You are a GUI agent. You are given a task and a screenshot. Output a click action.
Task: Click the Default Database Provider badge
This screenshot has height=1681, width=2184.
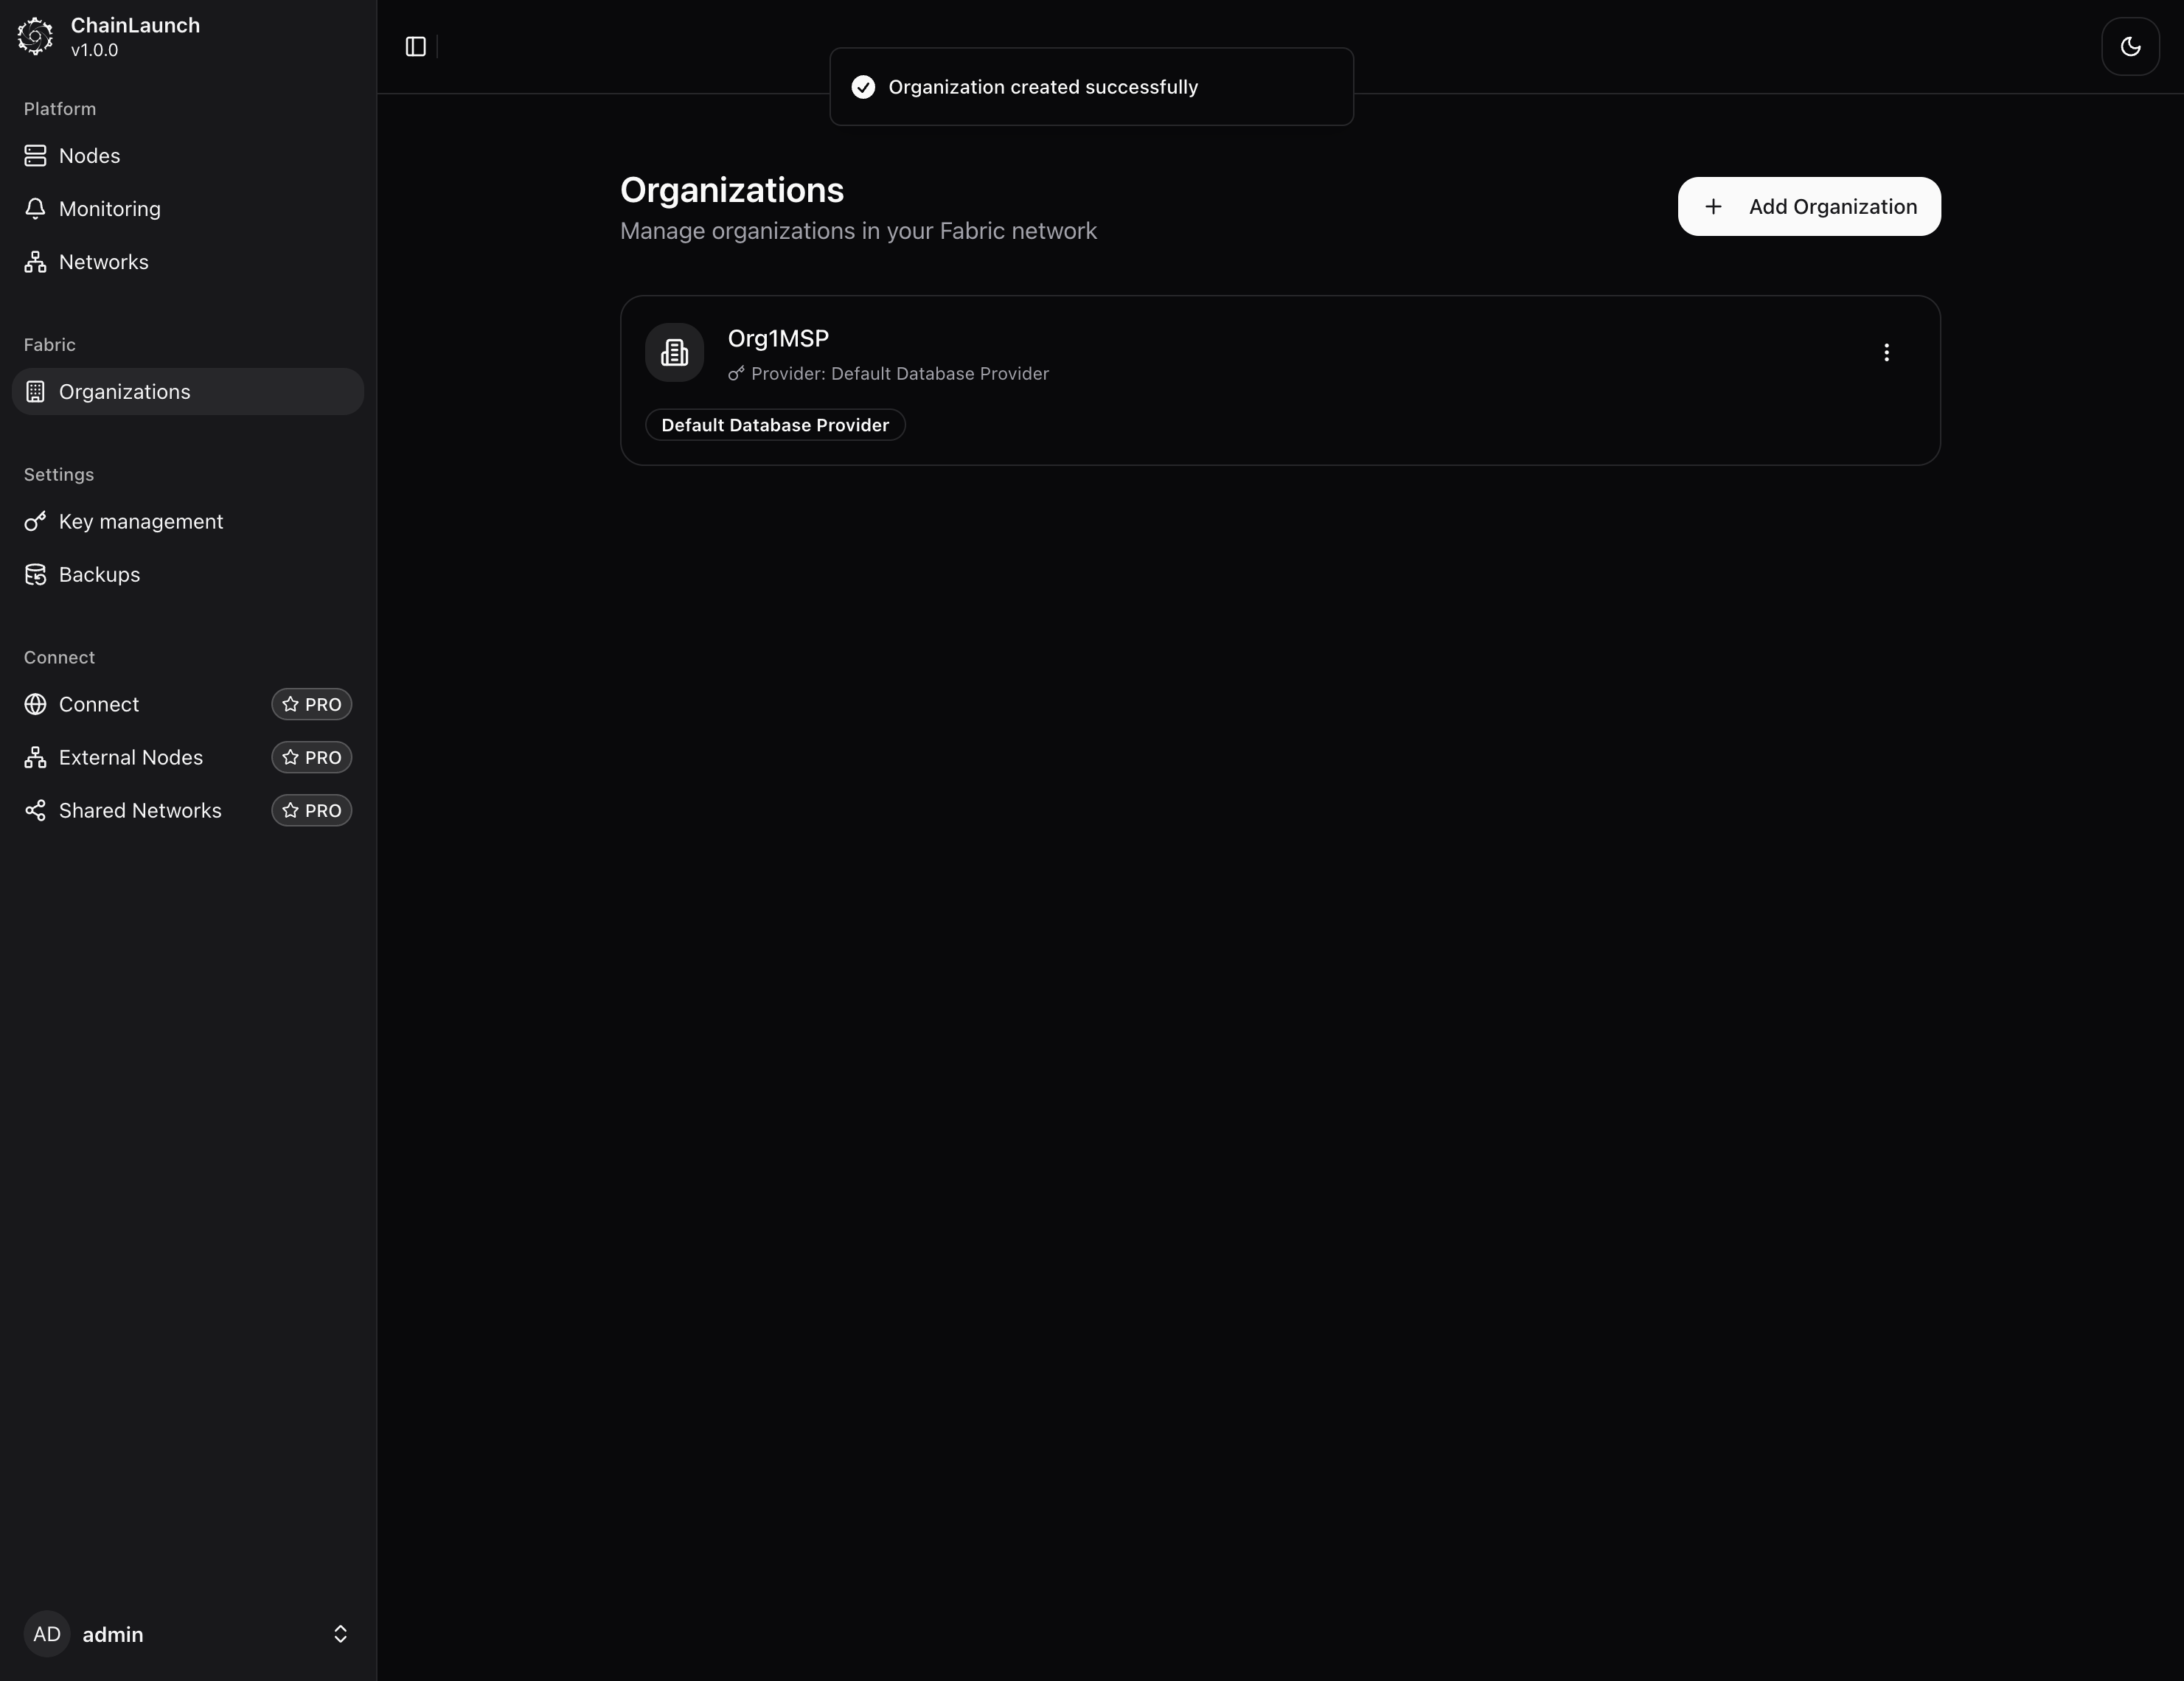click(x=775, y=425)
